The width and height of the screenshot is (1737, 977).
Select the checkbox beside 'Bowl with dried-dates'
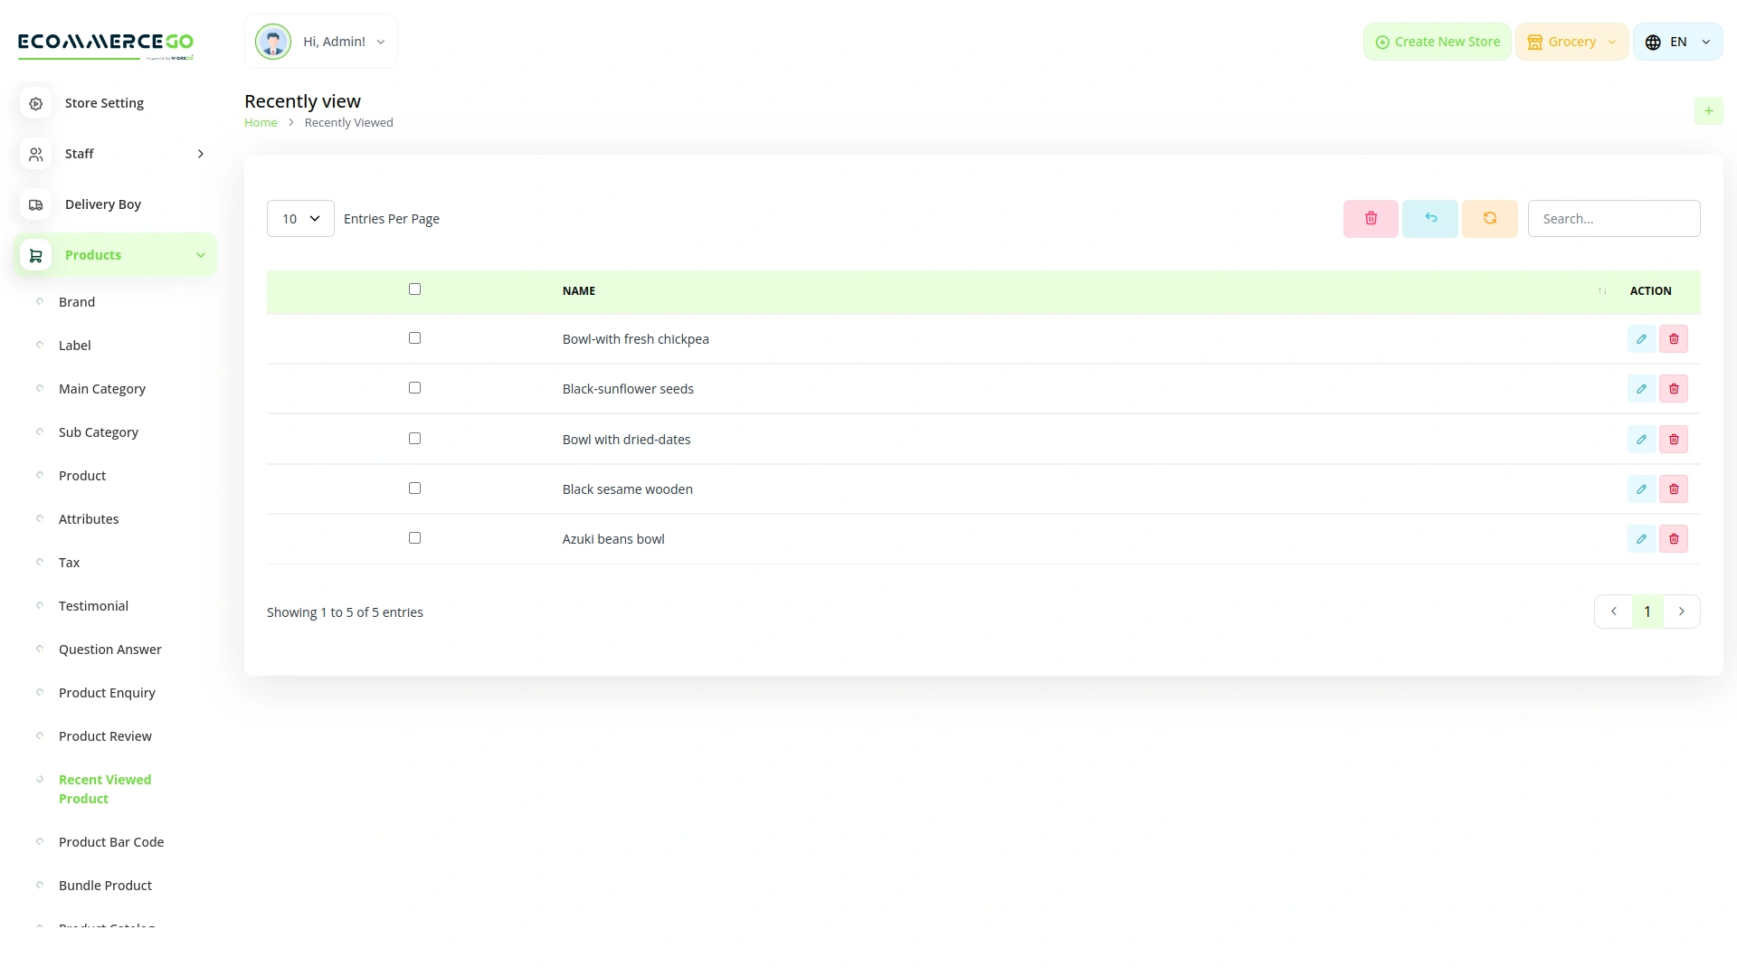[x=414, y=438]
